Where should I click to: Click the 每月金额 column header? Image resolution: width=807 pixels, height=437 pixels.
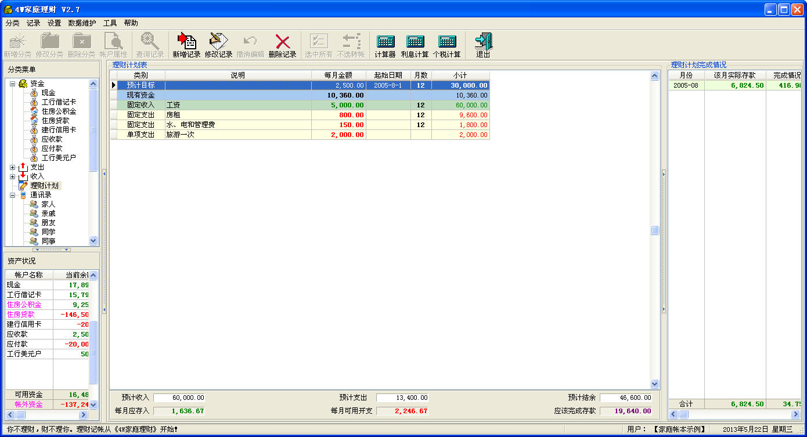click(338, 75)
